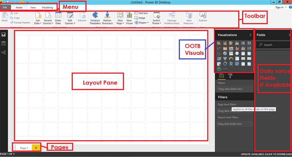The width and height of the screenshot is (292, 157).
Task: Select the ArcGIS Maps globe visual
Action: coord(219,69)
